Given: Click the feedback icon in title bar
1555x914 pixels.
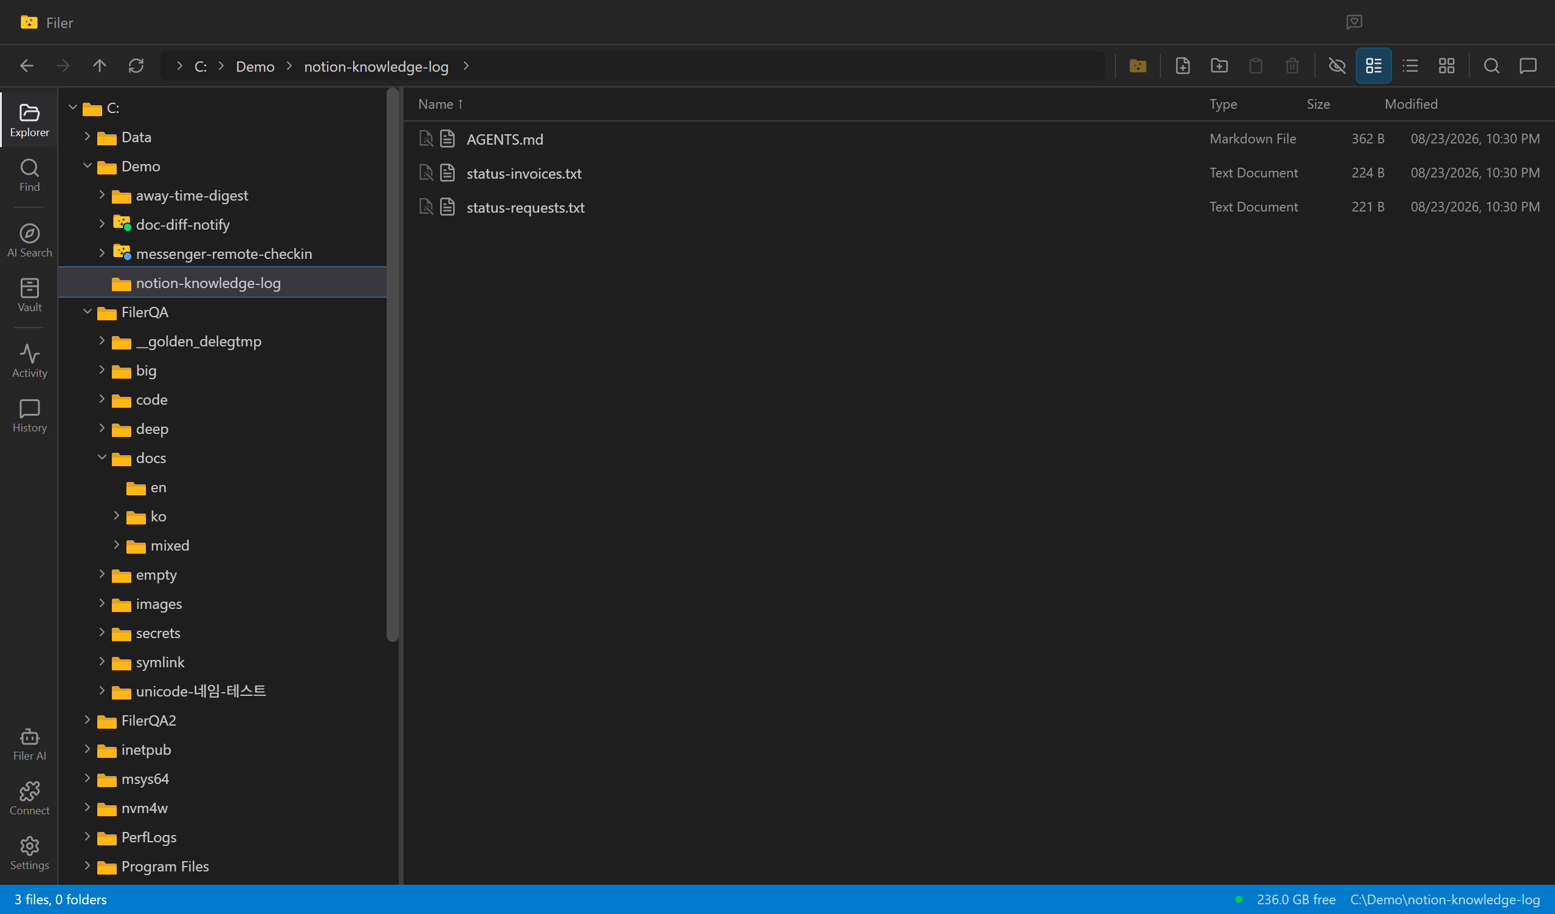Looking at the screenshot, I should pos(1354,22).
